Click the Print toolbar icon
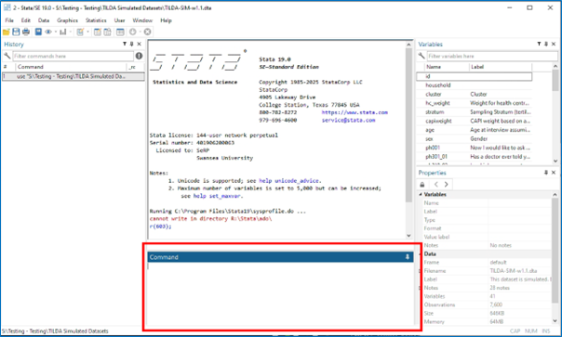 tap(26, 32)
